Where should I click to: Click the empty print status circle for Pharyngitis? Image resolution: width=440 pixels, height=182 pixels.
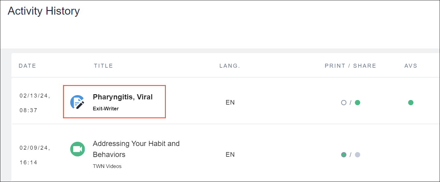(344, 103)
